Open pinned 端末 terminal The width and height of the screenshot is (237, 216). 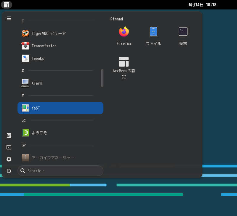tap(183, 32)
